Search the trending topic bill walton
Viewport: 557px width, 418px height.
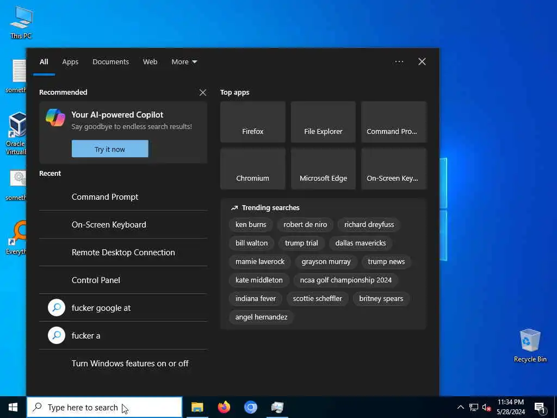pyautogui.click(x=251, y=243)
